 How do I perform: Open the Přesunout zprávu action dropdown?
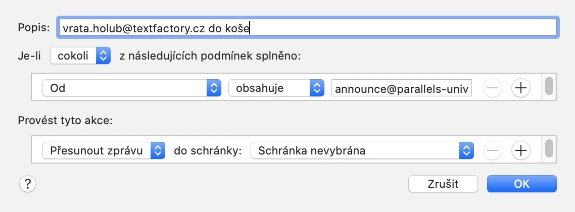tap(104, 150)
